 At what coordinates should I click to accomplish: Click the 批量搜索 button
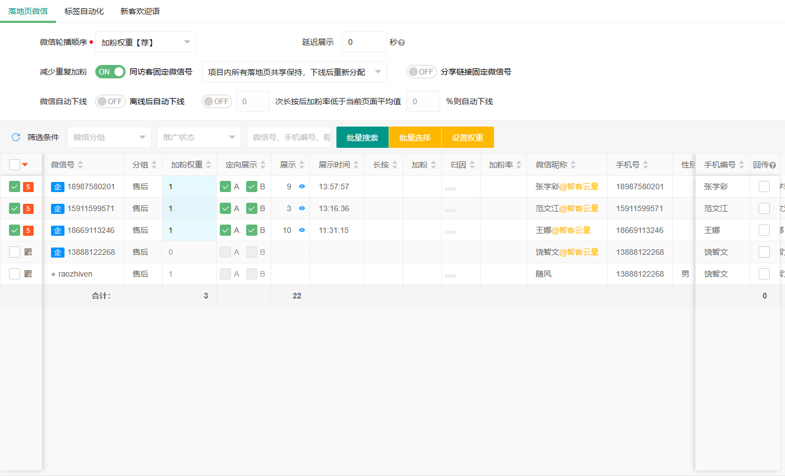pos(362,137)
